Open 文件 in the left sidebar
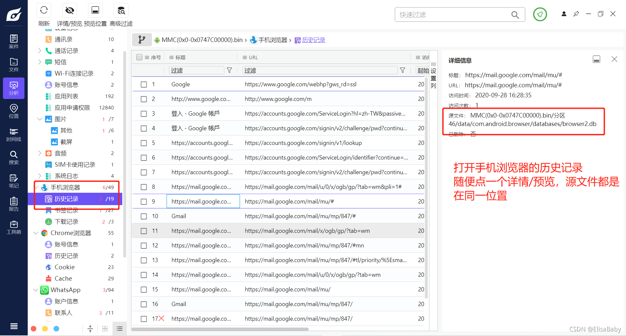626x336 pixels. (x=14, y=64)
